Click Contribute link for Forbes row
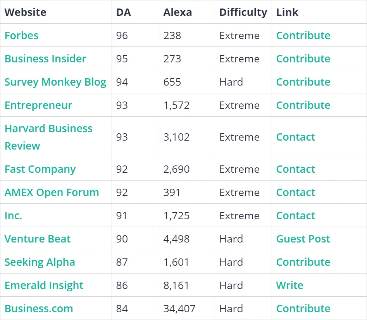Image resolution: width=367 pixels, height=320 pixels. (303, 36)
